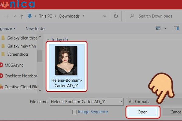Select OneNote Notebooks in the sidebar

pos(21,76)
